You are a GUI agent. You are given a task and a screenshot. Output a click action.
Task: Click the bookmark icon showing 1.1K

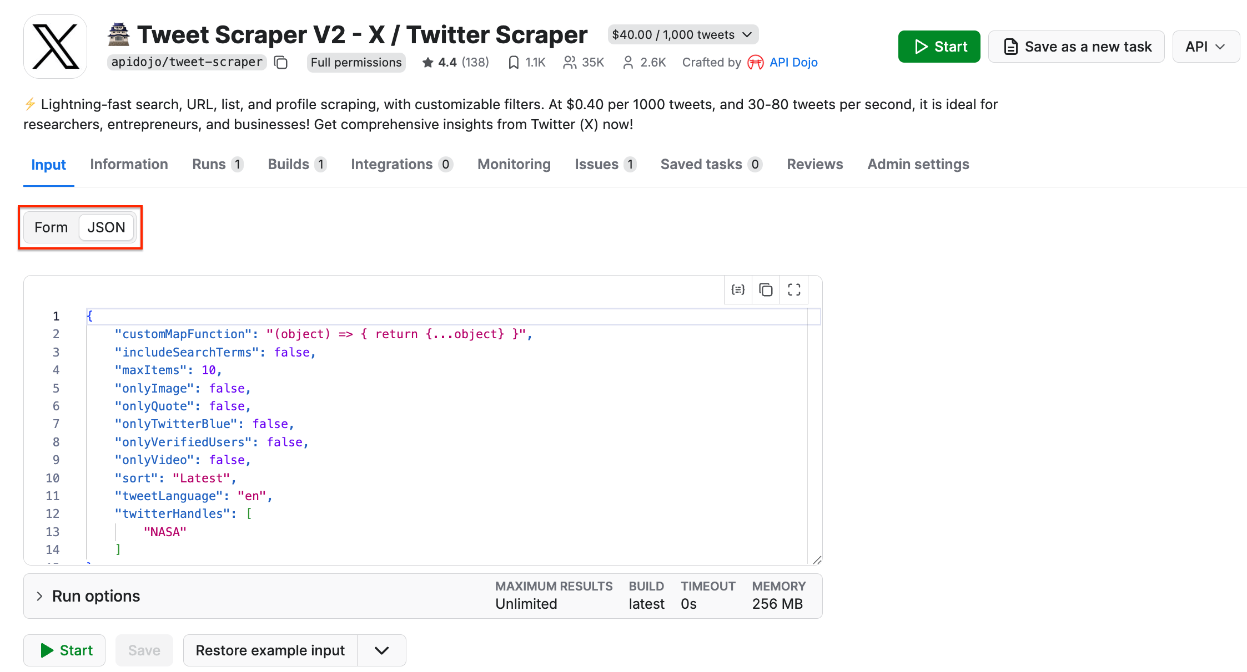[x=525, y=62]
